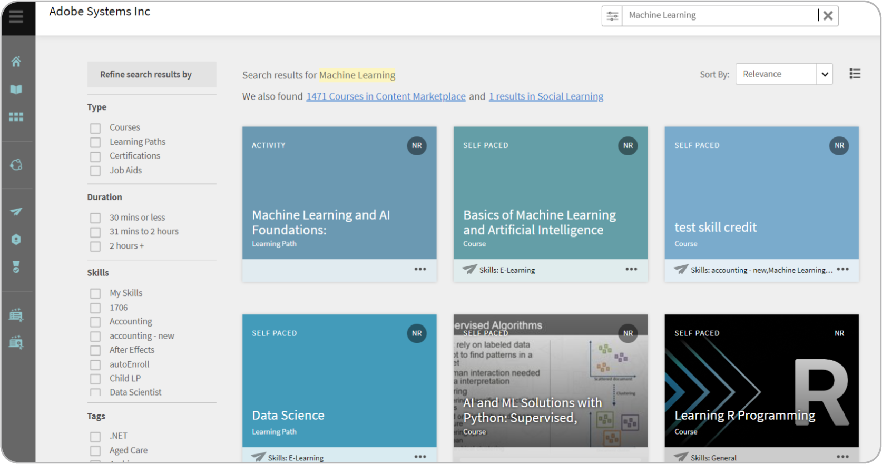Tick the Job Aids filter checkbox

95,171
